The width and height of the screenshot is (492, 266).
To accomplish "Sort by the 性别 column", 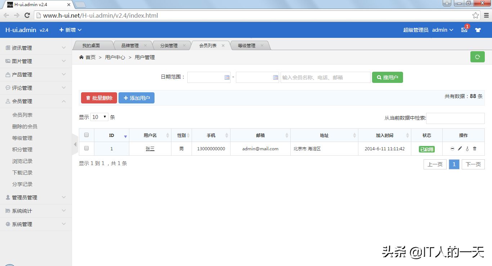I will click(182, 135).
